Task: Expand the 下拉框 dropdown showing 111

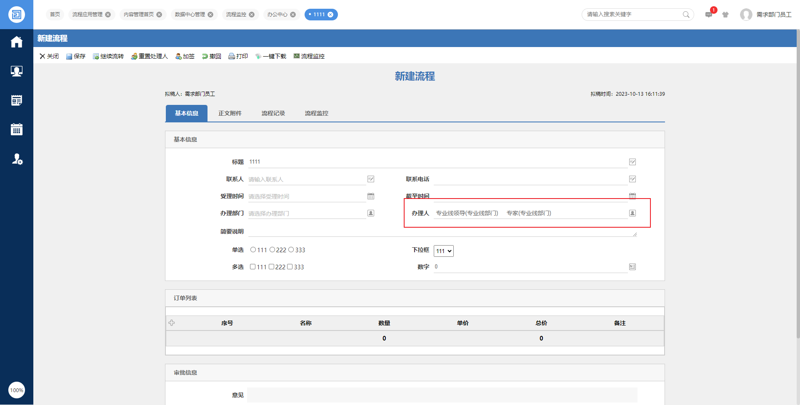Action: [x=443, y=251]
